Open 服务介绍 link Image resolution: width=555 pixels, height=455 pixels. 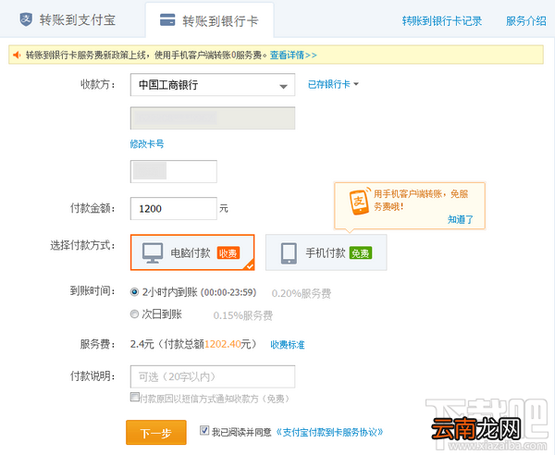click(x=526, y=21)
